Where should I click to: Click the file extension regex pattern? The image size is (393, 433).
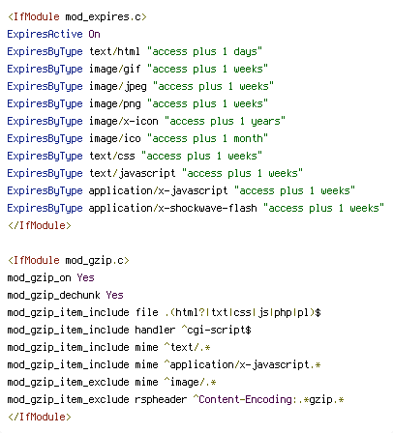[x=243, y=312]
